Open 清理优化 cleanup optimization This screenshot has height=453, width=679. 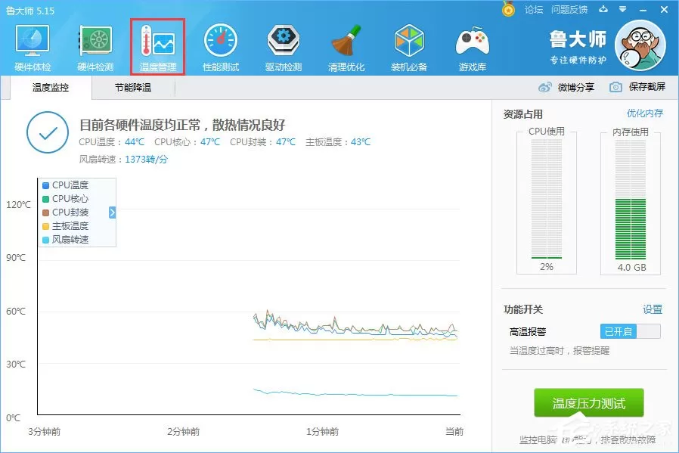pos(346,48)
